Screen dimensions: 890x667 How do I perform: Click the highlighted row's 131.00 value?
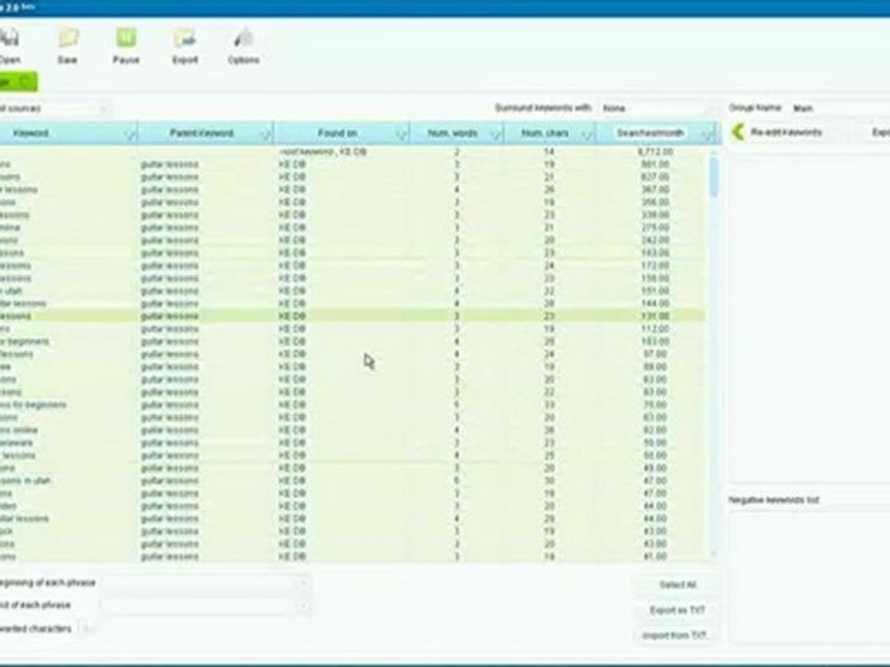pos(655,317)
